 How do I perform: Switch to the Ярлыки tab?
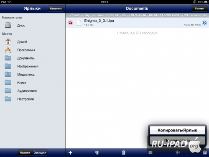click(25, 153)
